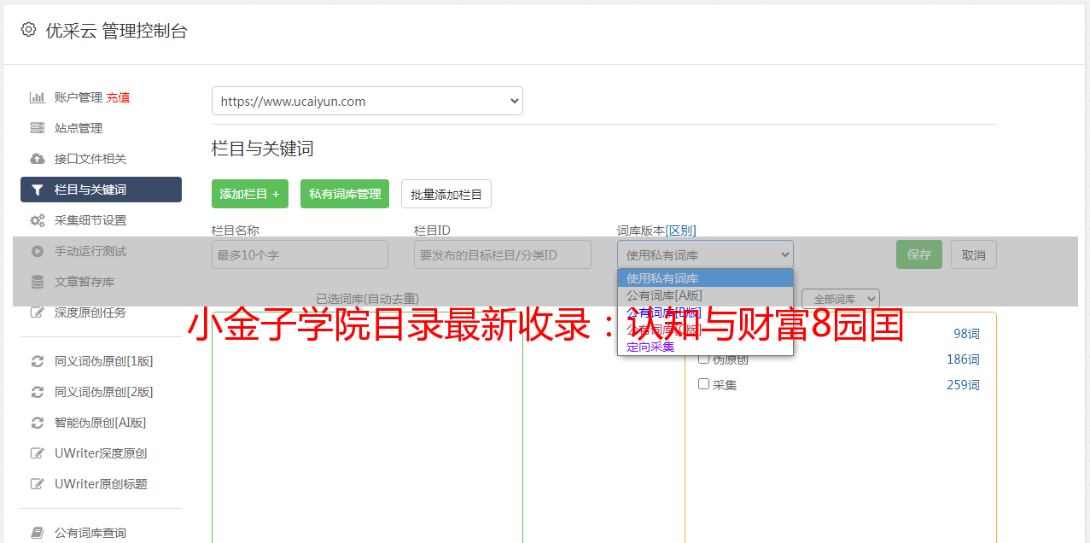Open UWriter深度原创 in sidebar
The height and width of the screenshot is (543, 1090).
pyautogui.click(x=101, y=453)
